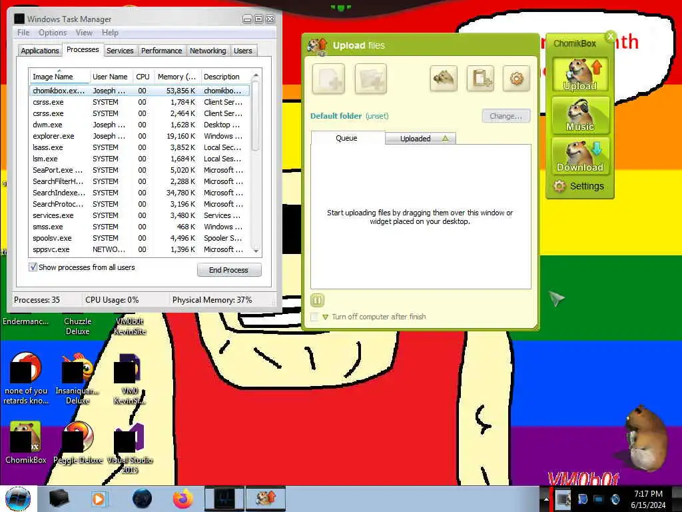Click the dark globe taskbar icon
This screenshot has height=512, width=682.
142,499
